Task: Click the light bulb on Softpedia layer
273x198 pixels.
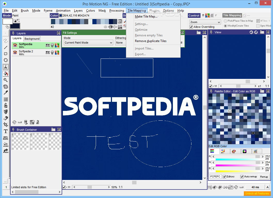Action: point(52,46)
